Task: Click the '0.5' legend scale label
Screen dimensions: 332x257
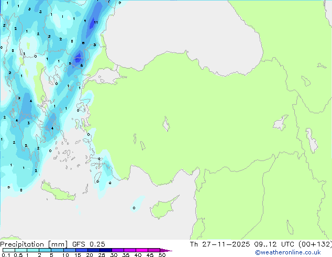Action: pyautogui.click(x=18, y=255)
